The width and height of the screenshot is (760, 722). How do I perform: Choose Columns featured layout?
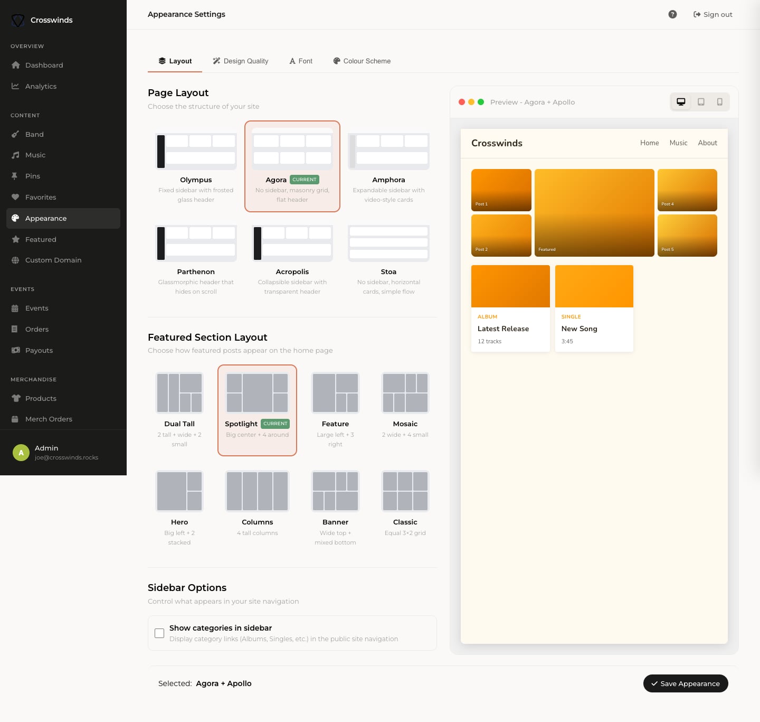(x=258, y=509)
